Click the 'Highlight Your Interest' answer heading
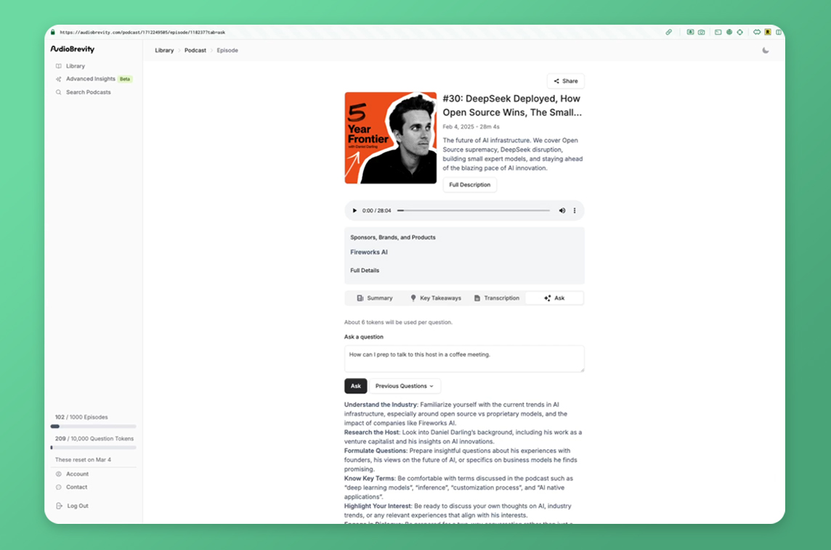This screenshot has height=550, width=831. tap(378, 506)
